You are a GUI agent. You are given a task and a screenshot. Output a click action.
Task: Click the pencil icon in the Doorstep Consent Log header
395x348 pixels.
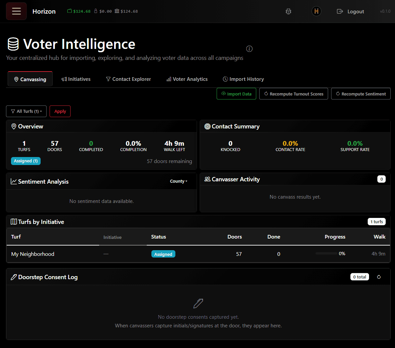point(14,277)
